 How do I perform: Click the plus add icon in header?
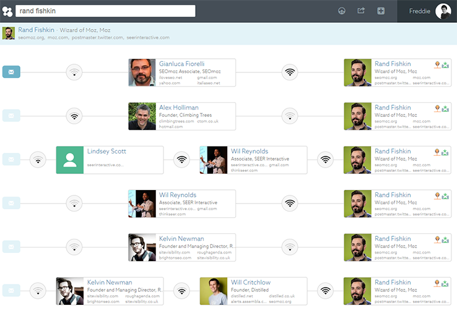381,11
